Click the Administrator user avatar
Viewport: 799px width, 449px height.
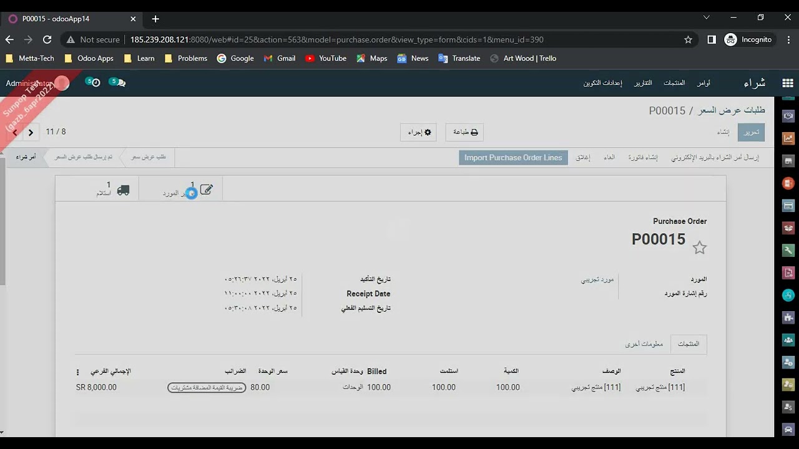62,83
